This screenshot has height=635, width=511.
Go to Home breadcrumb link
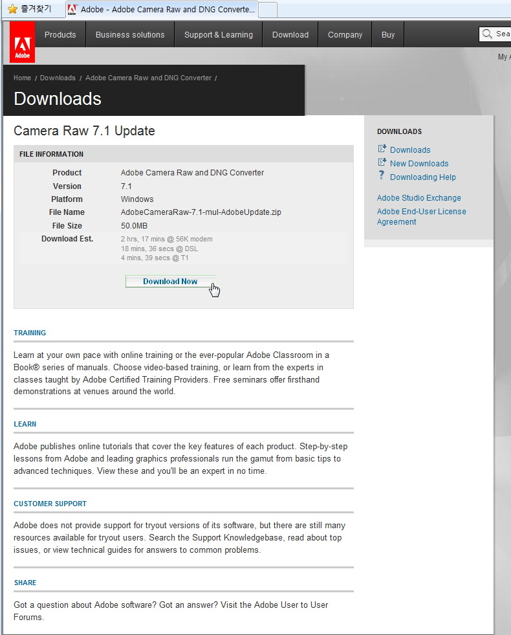[x=22, y=78]
